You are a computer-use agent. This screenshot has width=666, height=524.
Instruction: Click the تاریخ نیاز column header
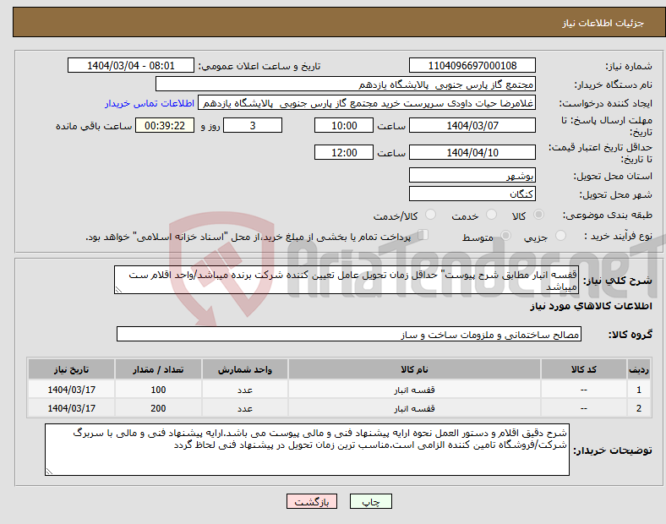[x=71, y=369]
